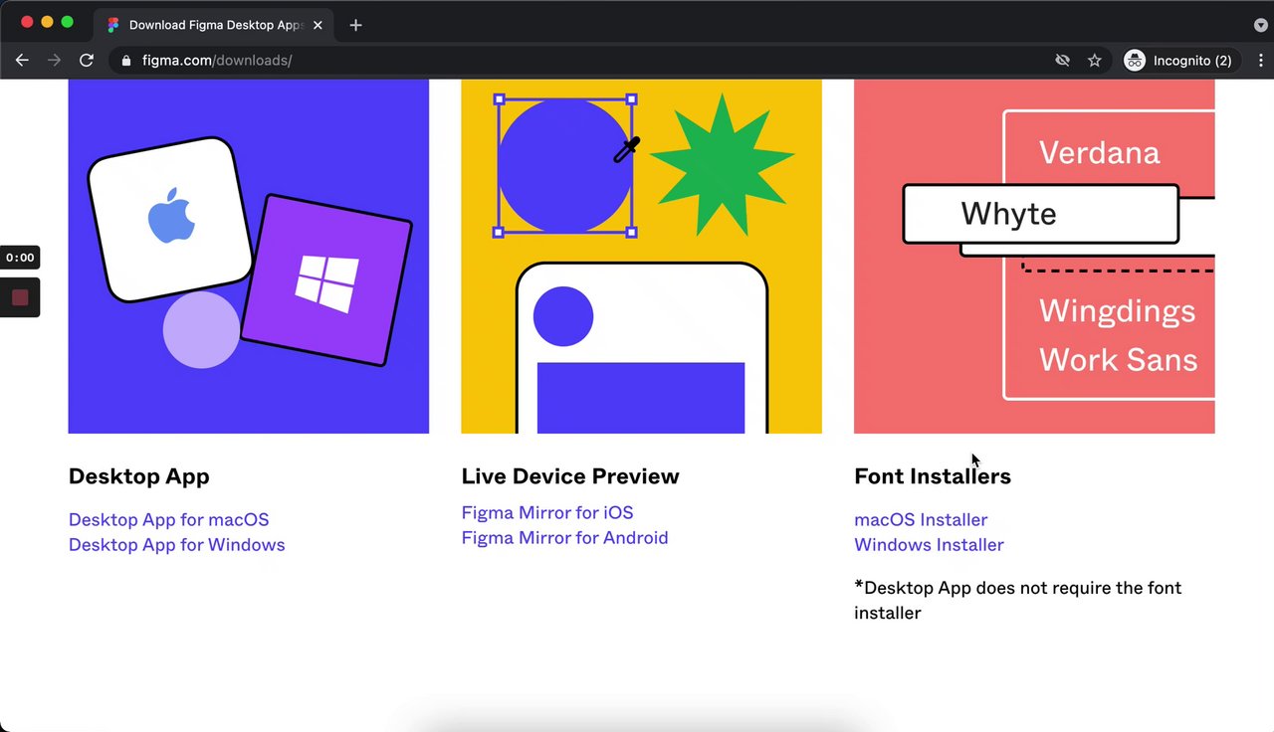Open Desktop App for macOS link
This screenshot has height=732, width=1274.
[168, 519]
